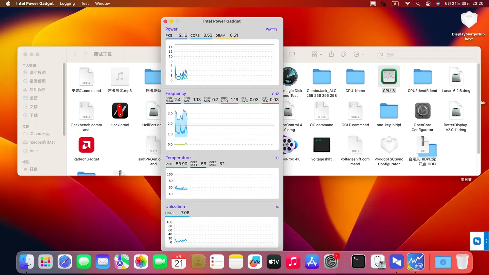Open OpenCore Configurator
This screenshot has height=275, width=489.
pyautogui.click(x=422, y=111)
